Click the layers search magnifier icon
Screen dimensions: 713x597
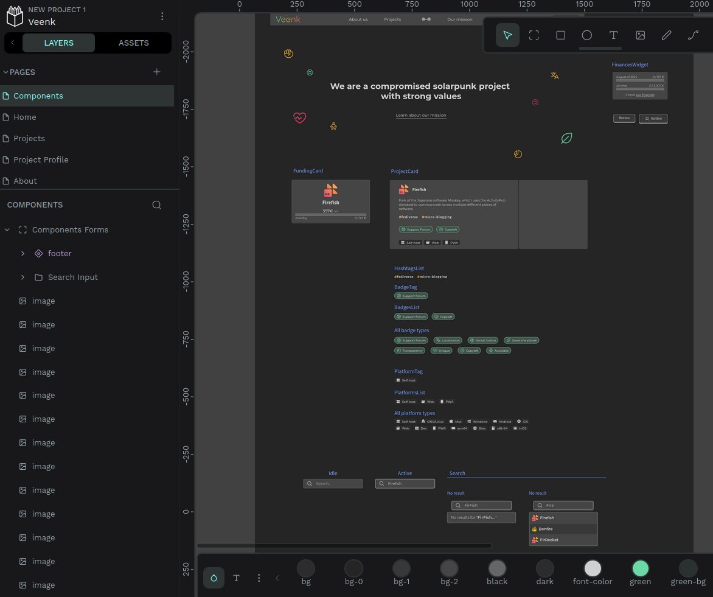(156, 205)
